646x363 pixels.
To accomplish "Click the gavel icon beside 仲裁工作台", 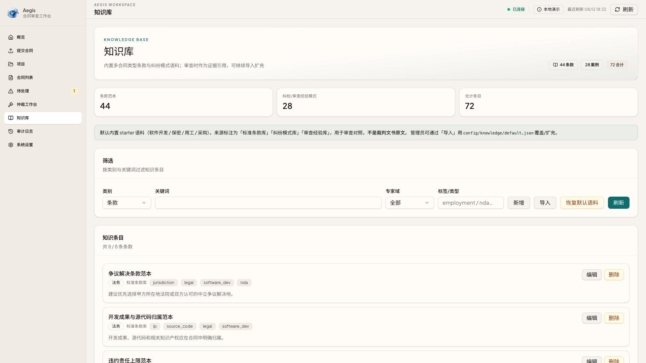I will point(11,105).
